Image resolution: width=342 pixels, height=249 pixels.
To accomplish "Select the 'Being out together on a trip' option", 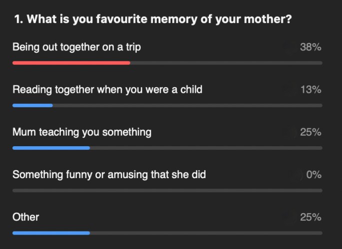I will pos(76,47).
